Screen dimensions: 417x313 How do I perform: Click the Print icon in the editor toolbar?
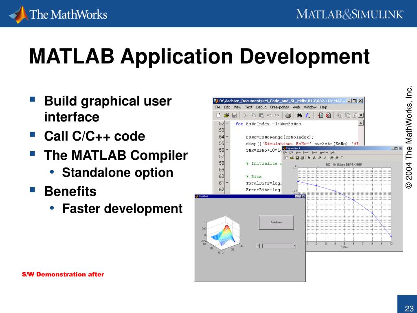(x=288, y=115)
